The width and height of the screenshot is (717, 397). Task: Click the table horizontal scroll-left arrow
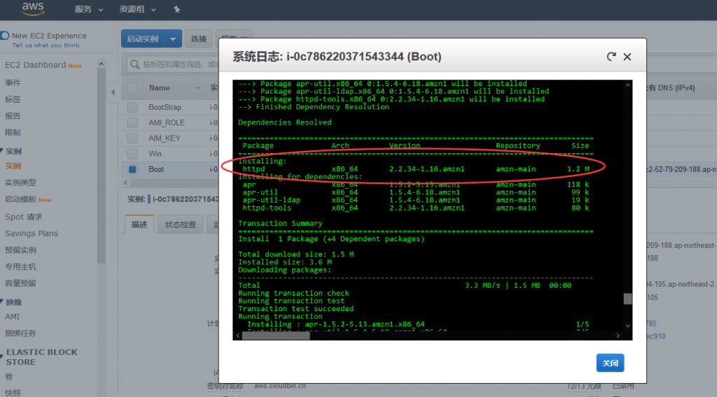[x=126, y=182]
